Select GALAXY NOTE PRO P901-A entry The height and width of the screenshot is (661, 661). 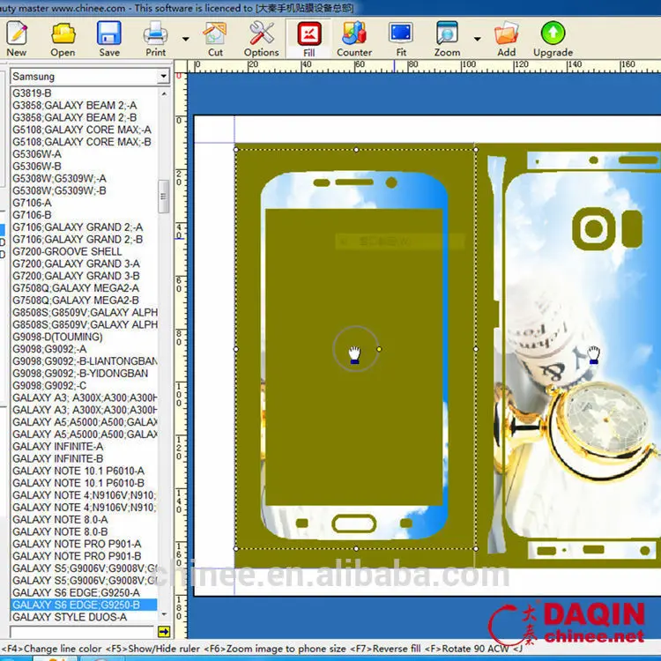[77, 544]
